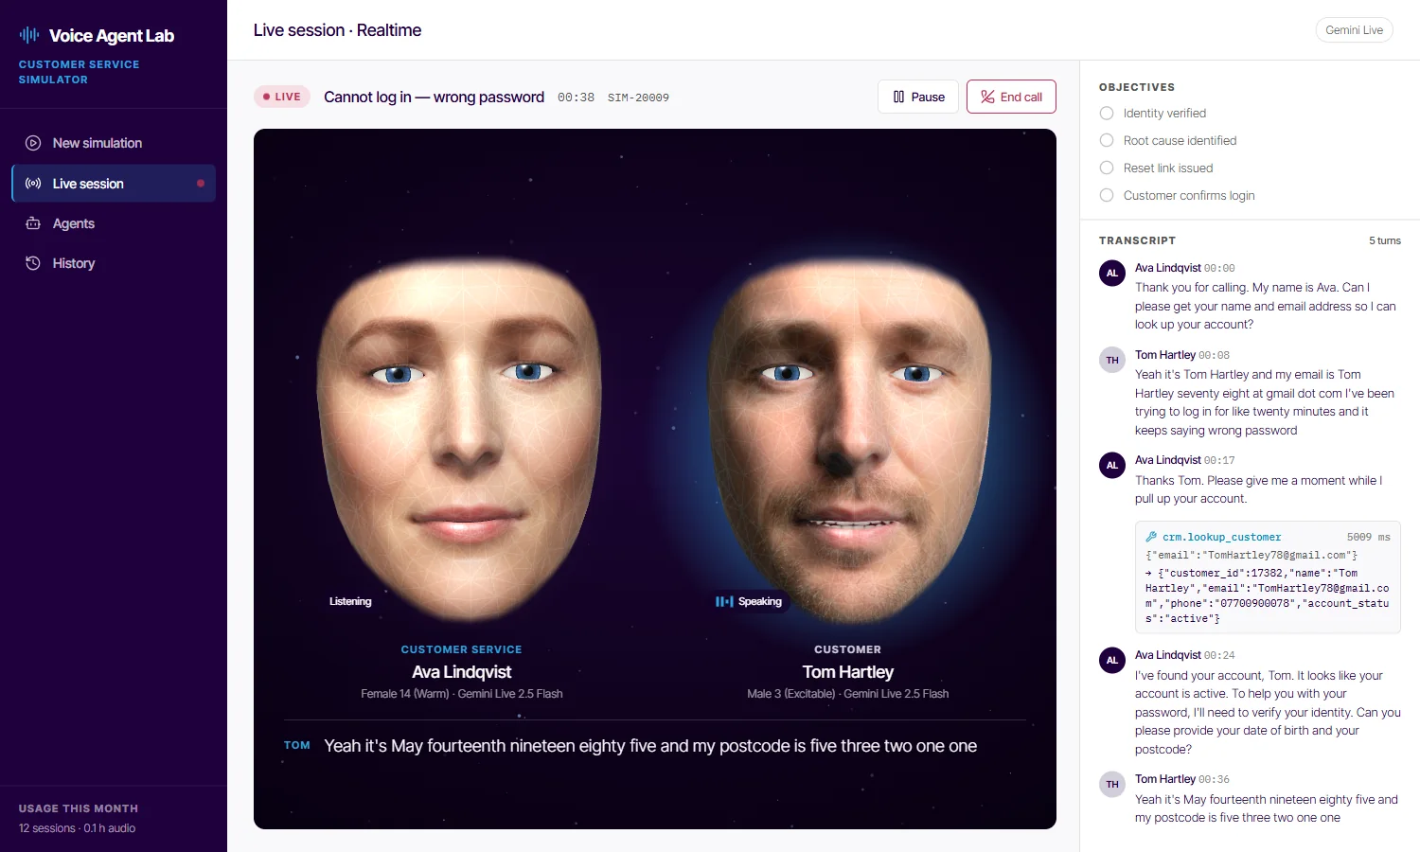Click the Gemini Live badge
1420x852 pixels.
click(1354, 30)
